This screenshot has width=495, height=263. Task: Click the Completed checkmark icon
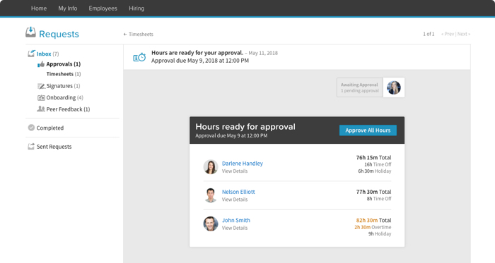[31, 128]
